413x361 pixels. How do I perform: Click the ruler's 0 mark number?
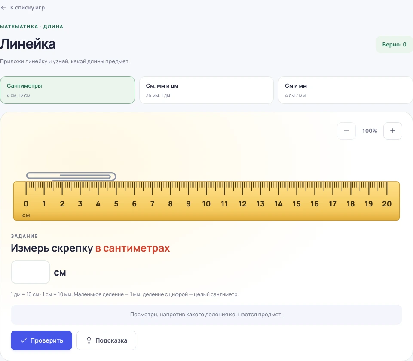coord(26,204)
